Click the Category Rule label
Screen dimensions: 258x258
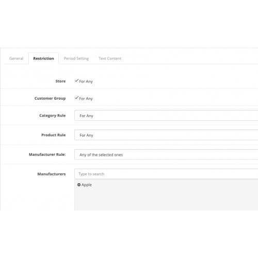click(53, 116)
